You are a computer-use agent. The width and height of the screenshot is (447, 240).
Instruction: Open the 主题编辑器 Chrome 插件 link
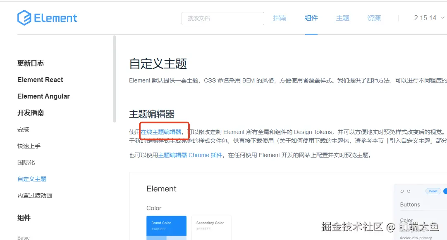pos(190,155)
